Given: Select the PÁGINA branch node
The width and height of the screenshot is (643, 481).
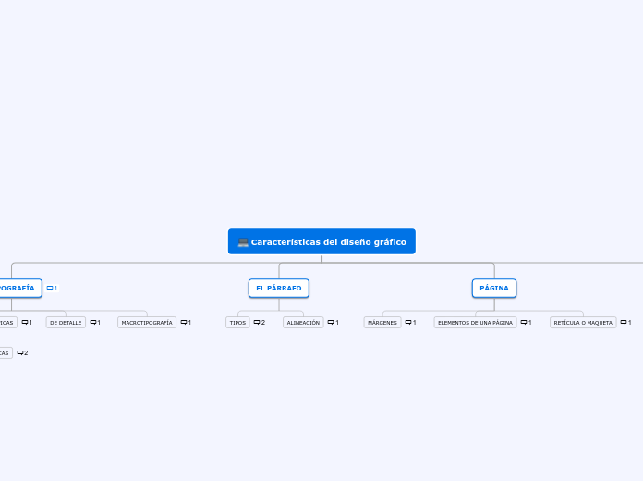Looking at the screenshot, I should (494, 288).
